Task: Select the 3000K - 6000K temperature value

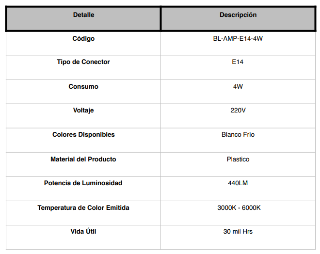Action: pyautogui.click(x=239, y=207)
